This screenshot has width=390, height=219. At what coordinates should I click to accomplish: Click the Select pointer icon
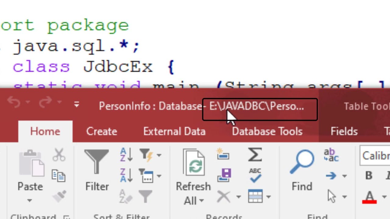point(331,196)
